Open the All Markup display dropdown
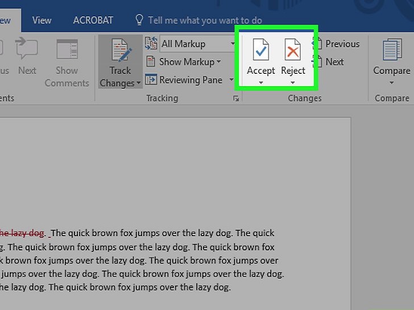The height and width of the screenshot is (310, 414). [x=197, y=44]
